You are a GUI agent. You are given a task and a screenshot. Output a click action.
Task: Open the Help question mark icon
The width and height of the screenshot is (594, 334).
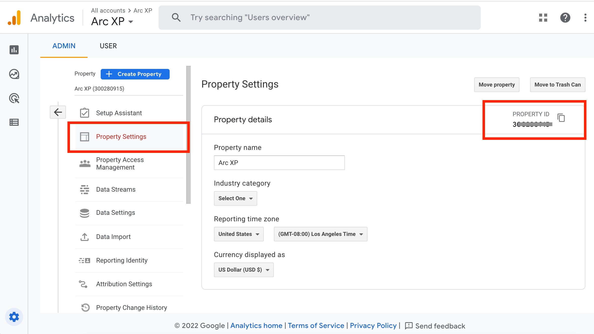pos(565,18)
